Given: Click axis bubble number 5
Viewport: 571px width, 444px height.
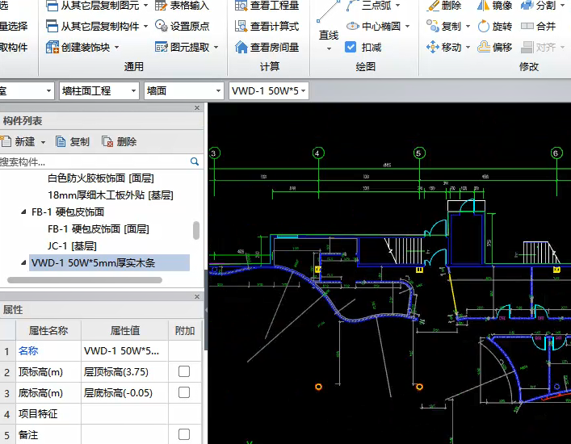Looking at the screenshot, I should click(419, 153).
